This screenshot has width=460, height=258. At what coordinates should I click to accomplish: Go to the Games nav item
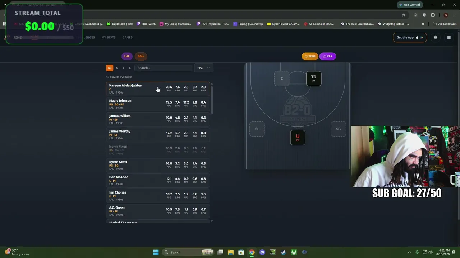point(127,37)
